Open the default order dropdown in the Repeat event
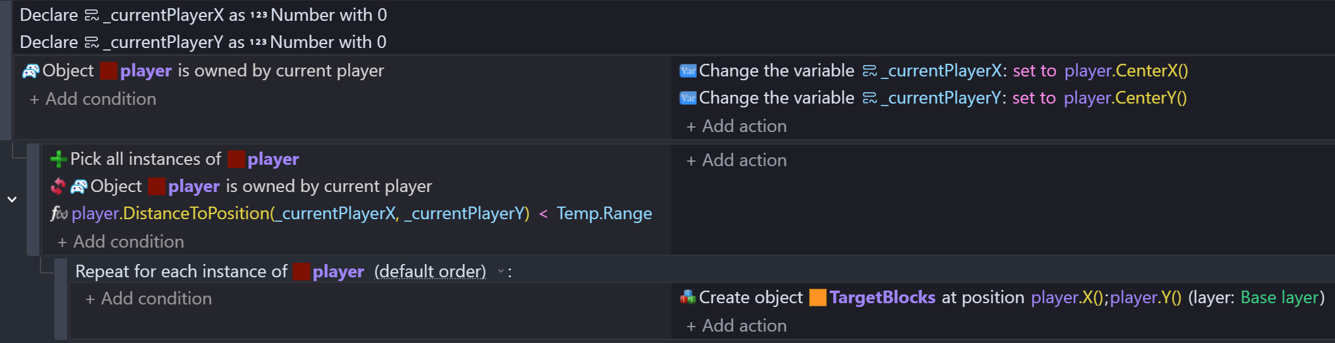The height and width of the screenshot is (343, 1335). [501, 272]
